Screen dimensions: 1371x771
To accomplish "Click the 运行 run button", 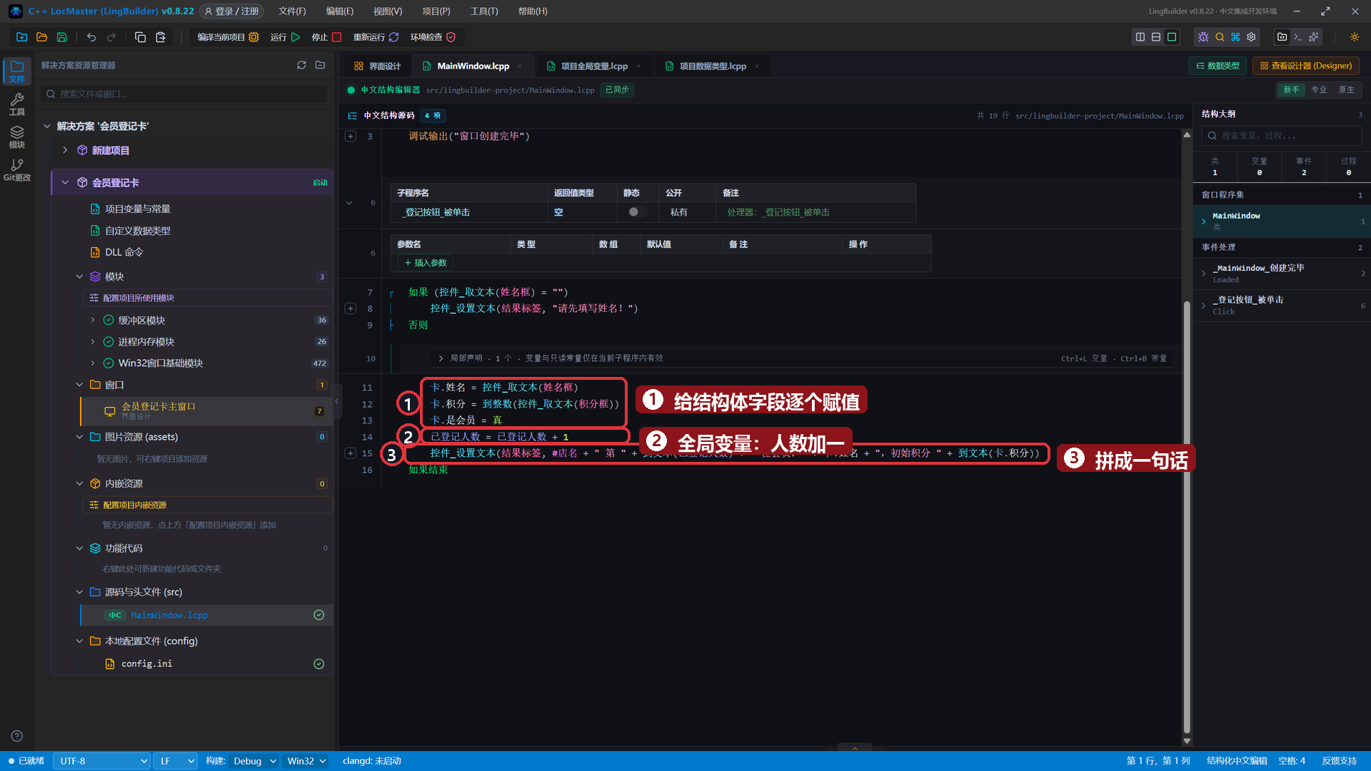I will [285, 37].
